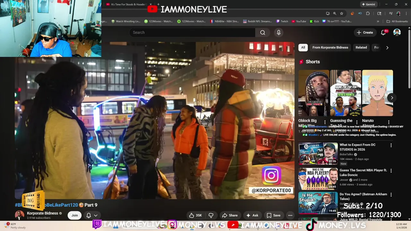
Task: Share the video
Action: 230,215
